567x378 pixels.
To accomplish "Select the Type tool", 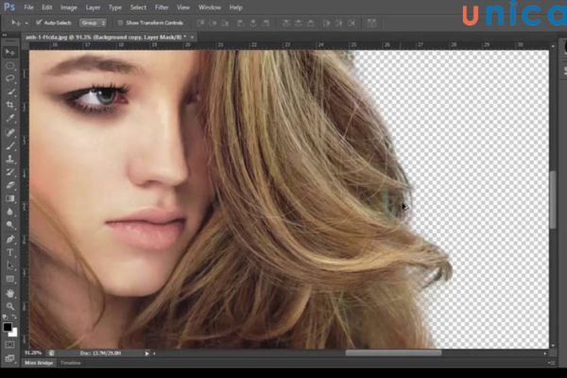I will [x=10, y=252].
